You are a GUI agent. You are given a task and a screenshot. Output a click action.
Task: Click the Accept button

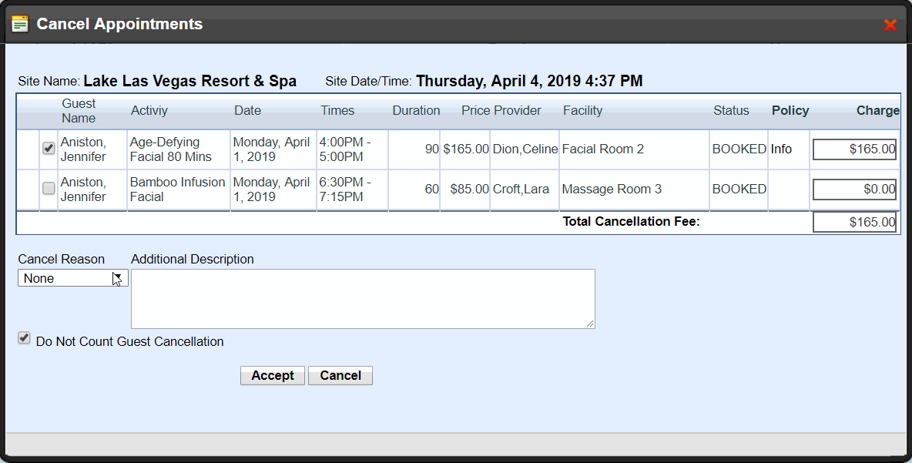pos(272,376)
